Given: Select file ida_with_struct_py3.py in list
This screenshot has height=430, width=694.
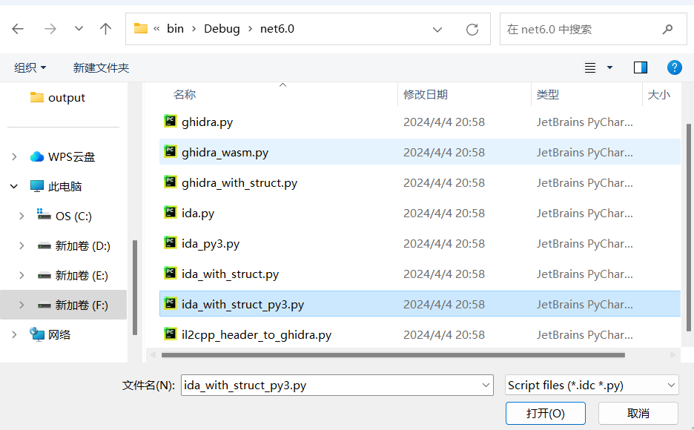Looking at the screenshot, I should pos(420,305).
